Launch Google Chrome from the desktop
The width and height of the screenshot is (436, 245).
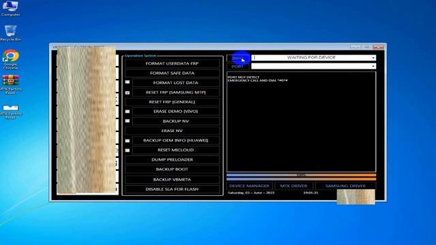point(10,59)
